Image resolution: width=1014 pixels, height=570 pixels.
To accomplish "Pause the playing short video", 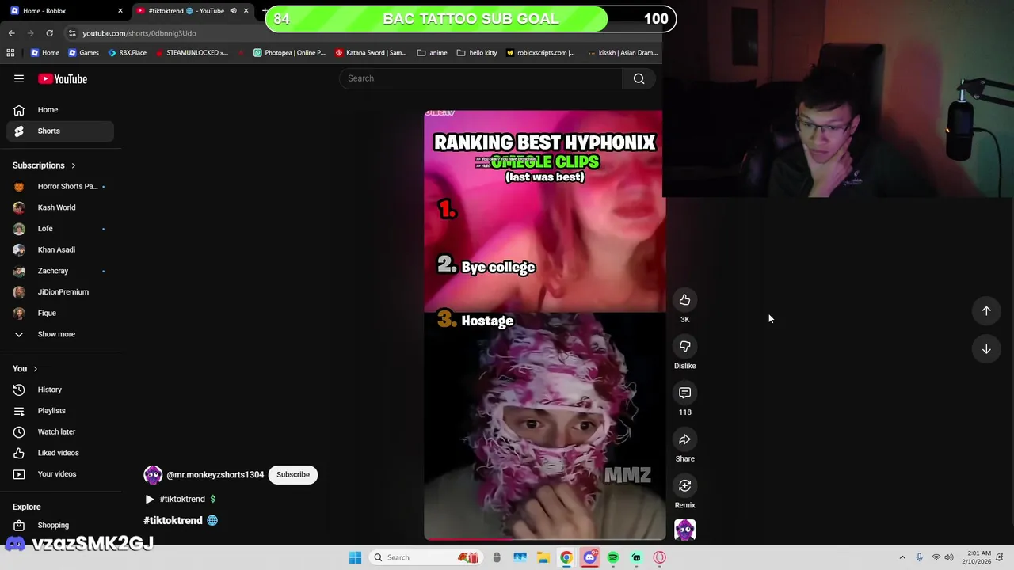I will tap(545, 325).
